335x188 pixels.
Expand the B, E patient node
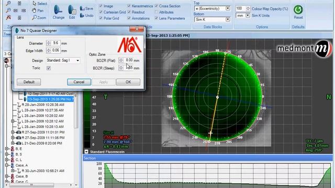7,149
